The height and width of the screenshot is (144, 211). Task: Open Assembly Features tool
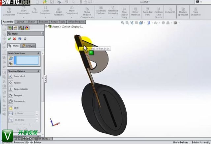(x=101, y=11)
